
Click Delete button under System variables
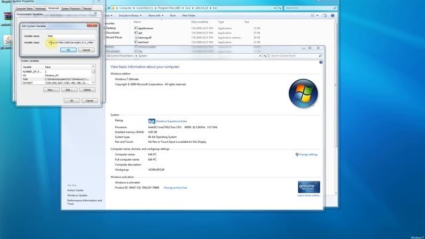coord(87,90)
